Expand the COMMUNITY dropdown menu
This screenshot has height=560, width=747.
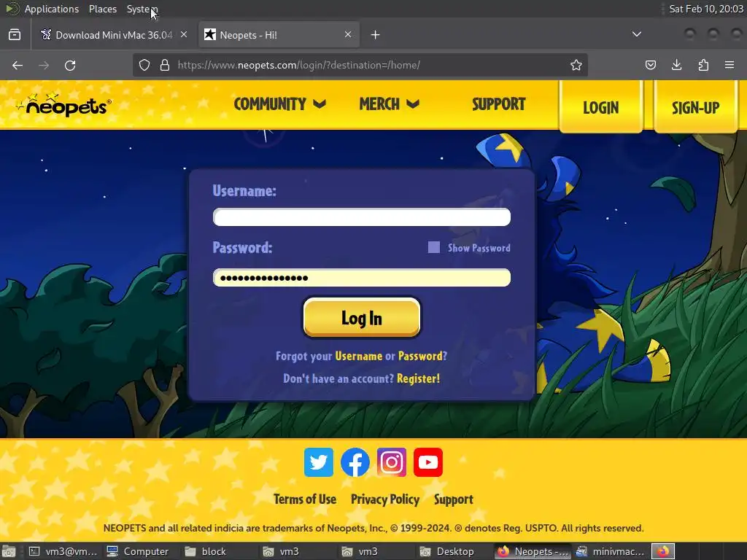(x=279, y=104)
